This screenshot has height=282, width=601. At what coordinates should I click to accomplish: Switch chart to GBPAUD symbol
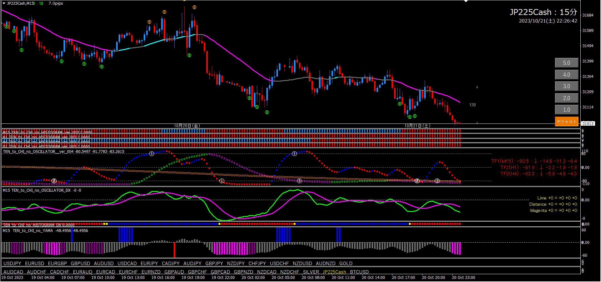pos(174,272)
